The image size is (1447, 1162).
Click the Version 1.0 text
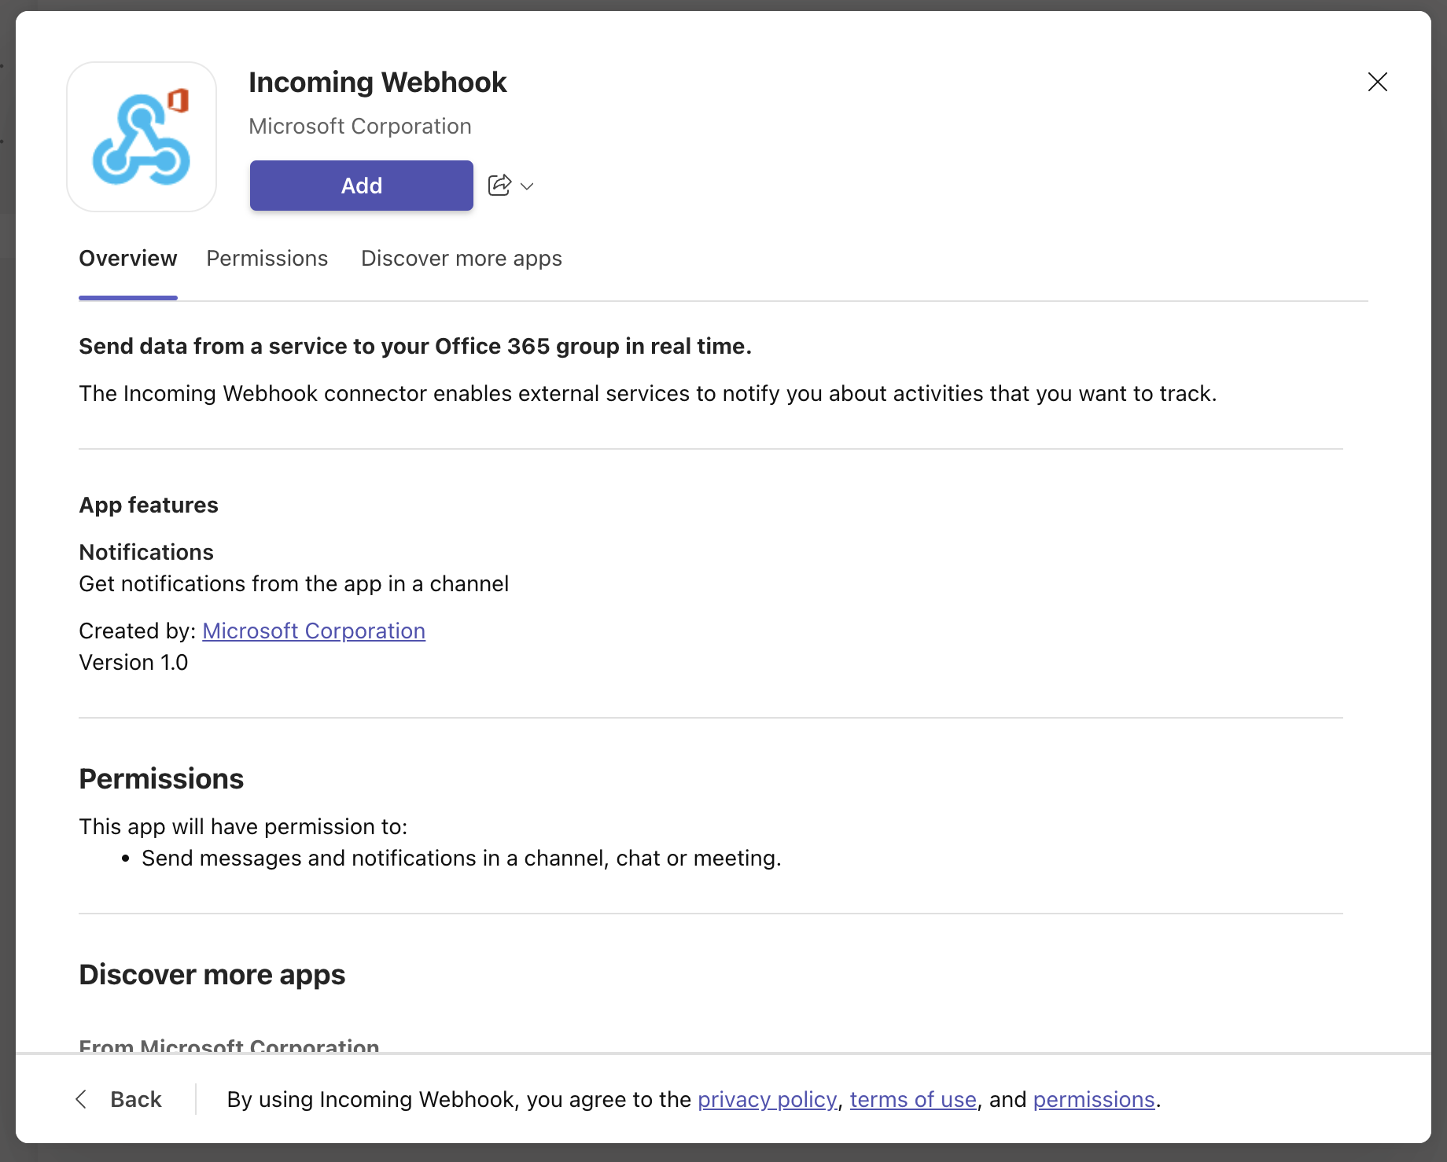(x=134, y=662)
